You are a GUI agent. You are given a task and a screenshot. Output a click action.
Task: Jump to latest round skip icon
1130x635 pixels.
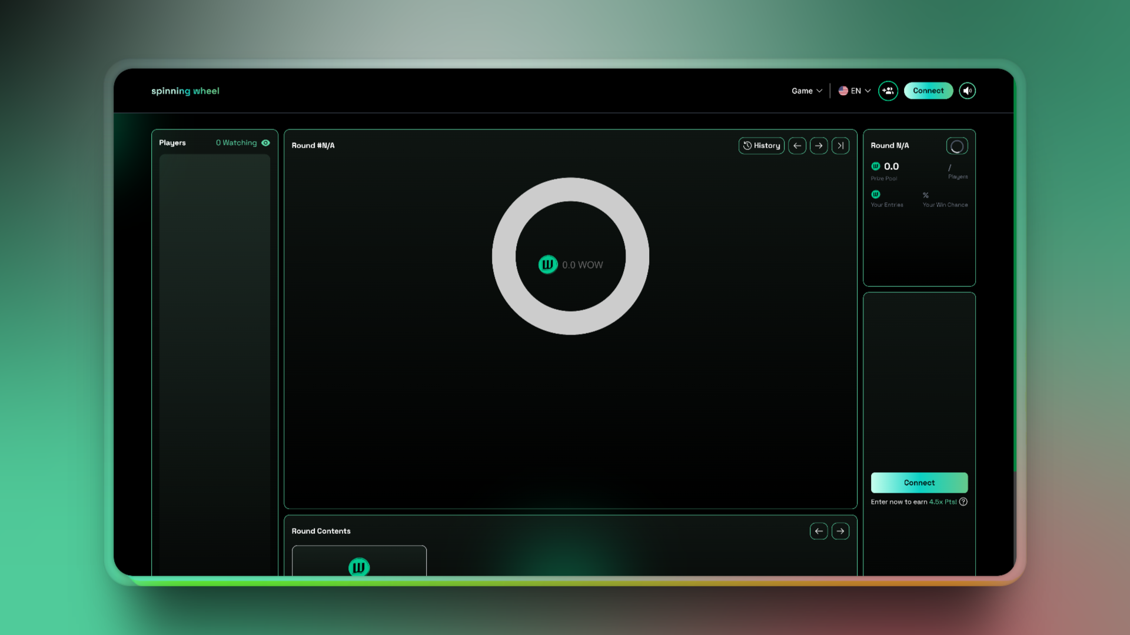(x=840, y=146)
